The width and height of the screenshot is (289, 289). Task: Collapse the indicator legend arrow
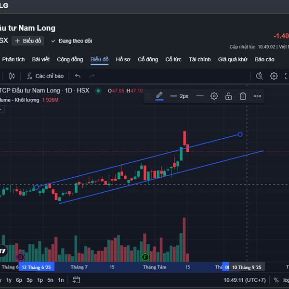(x=1, y=109)
